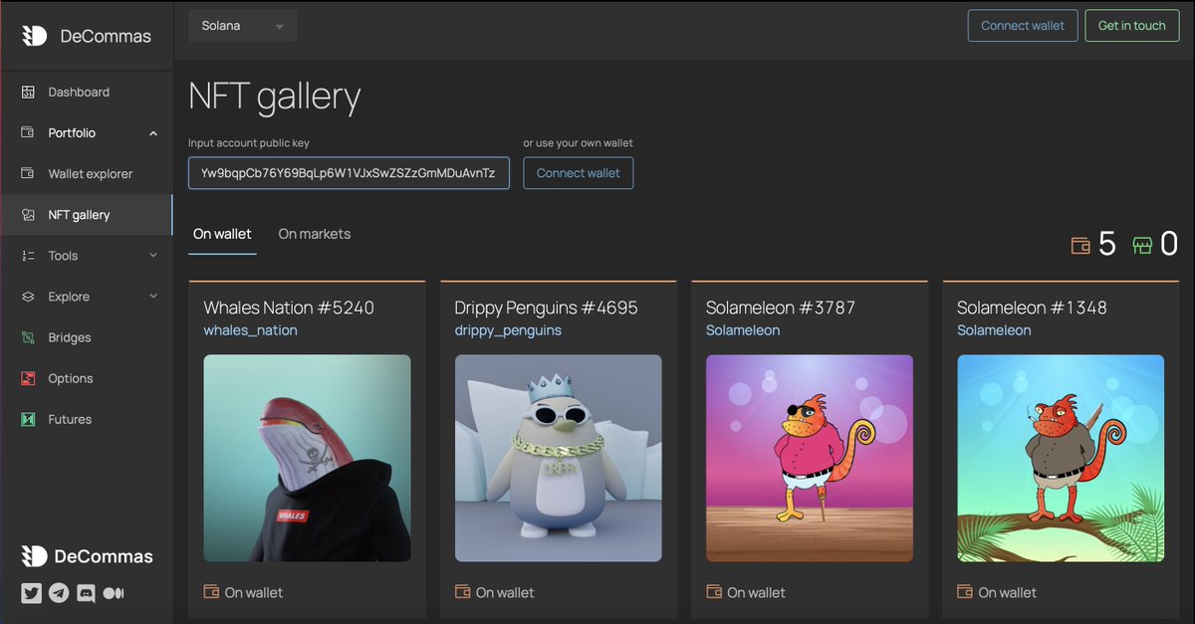The image size is (1195, 624).
Task: Click wallet icon under Drippy Penguins #4695
Action: click(463, 591)
